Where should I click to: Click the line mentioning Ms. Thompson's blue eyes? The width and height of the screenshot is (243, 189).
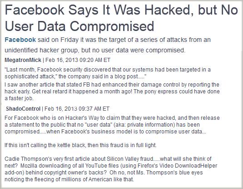104,173
